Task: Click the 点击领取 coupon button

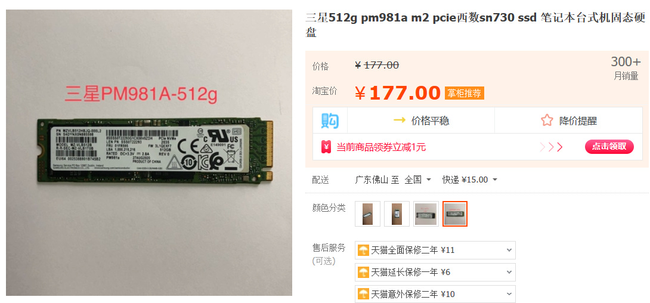Action: (x=609, y=147)
